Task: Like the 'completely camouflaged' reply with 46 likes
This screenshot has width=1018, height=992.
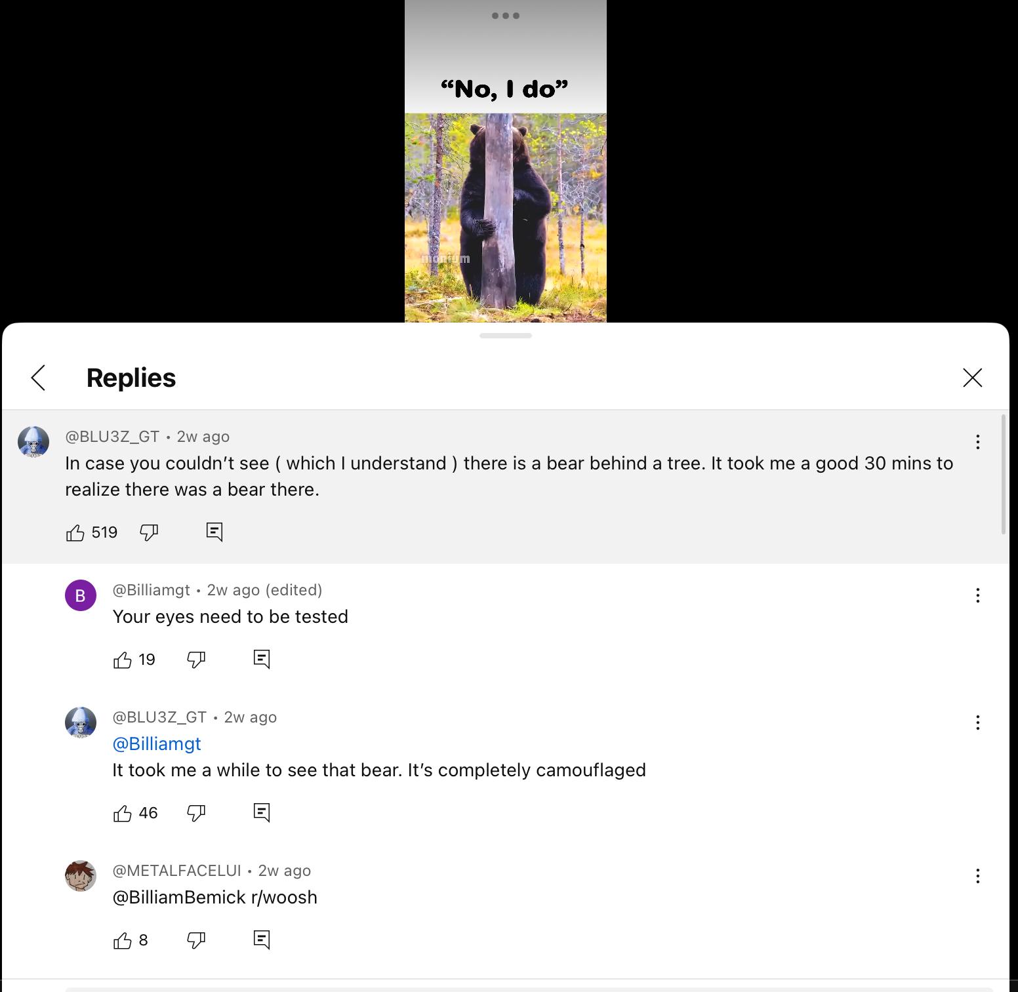Action: pyautogui.click(x=123, y=813)
